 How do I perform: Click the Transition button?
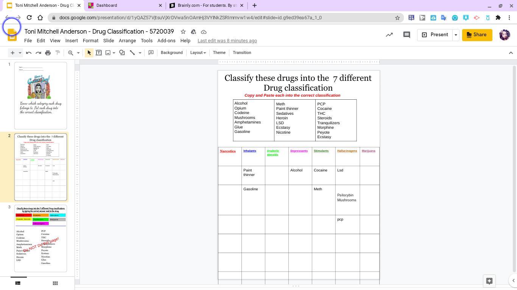click(242, 53)
